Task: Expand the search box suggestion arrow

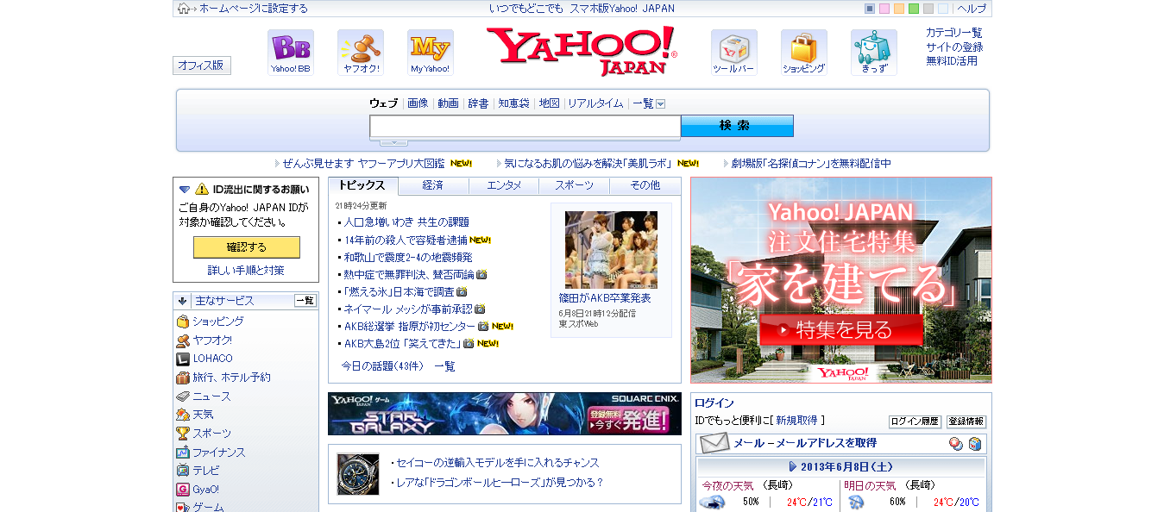Action: [393, 142]
